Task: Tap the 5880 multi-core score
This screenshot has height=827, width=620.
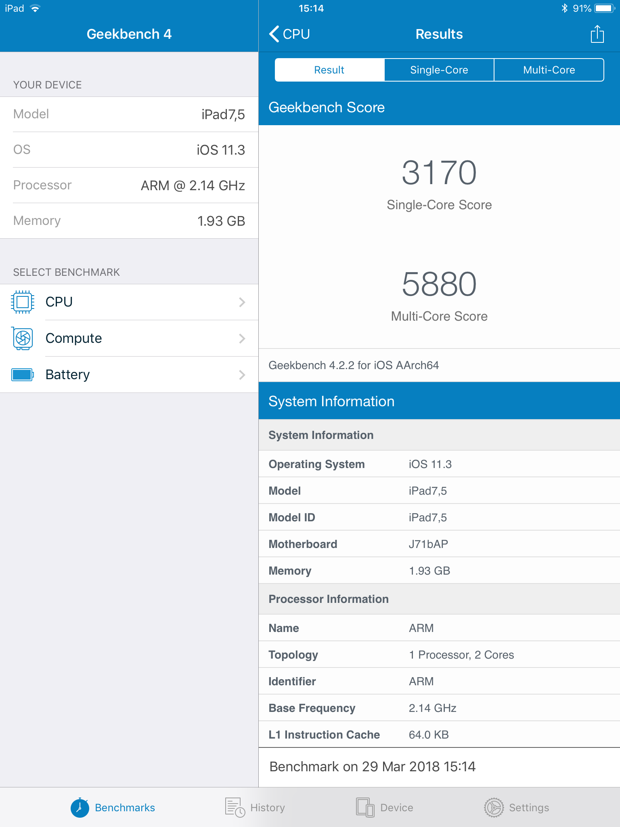Action: 439,284
